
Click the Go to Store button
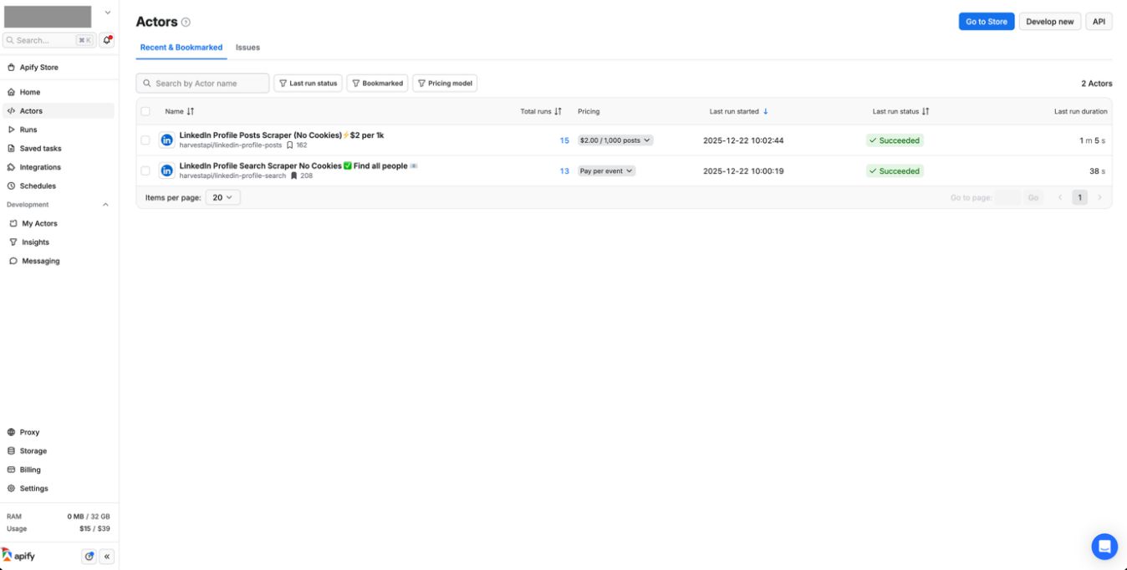[986, 21]
